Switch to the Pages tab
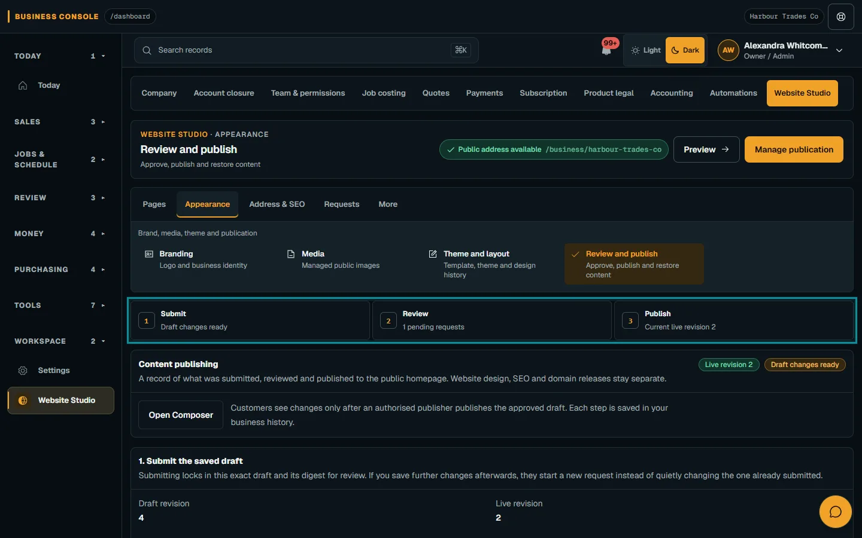Image resolution: width=862 pixels, height=538 pixels. [x=154, y=204]
